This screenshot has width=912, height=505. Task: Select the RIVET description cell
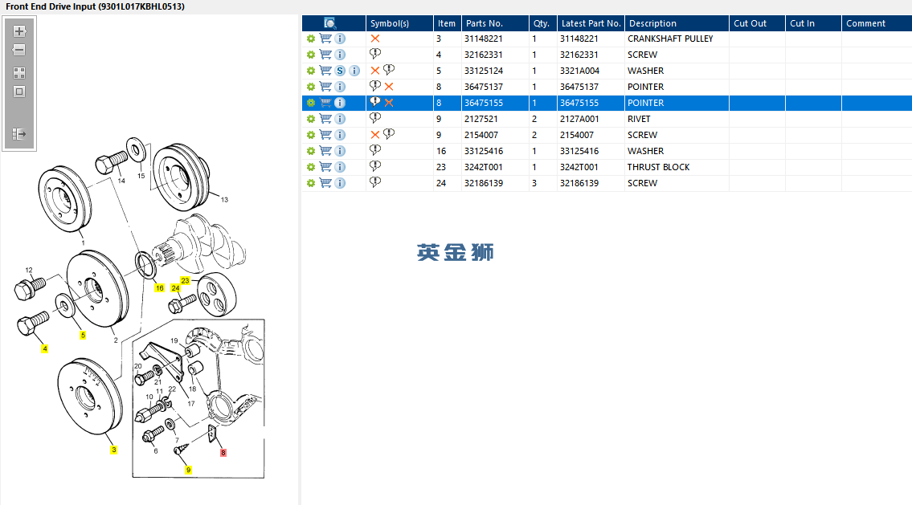(x=677, y=119)
